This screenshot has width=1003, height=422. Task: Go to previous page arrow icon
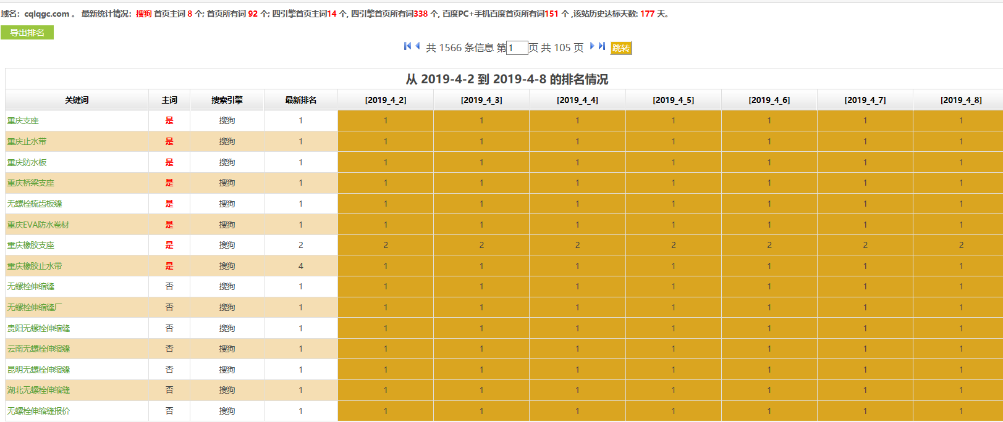tap(418, 46)
